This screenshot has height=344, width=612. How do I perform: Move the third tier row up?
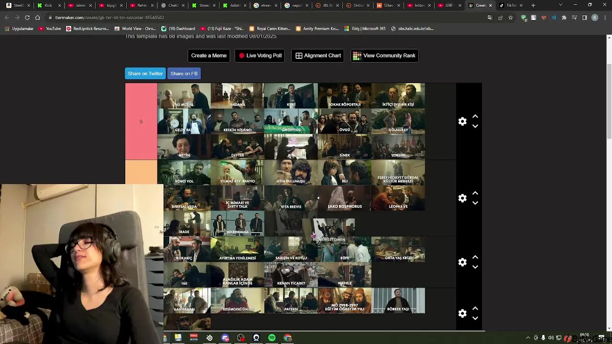point(475,258)
